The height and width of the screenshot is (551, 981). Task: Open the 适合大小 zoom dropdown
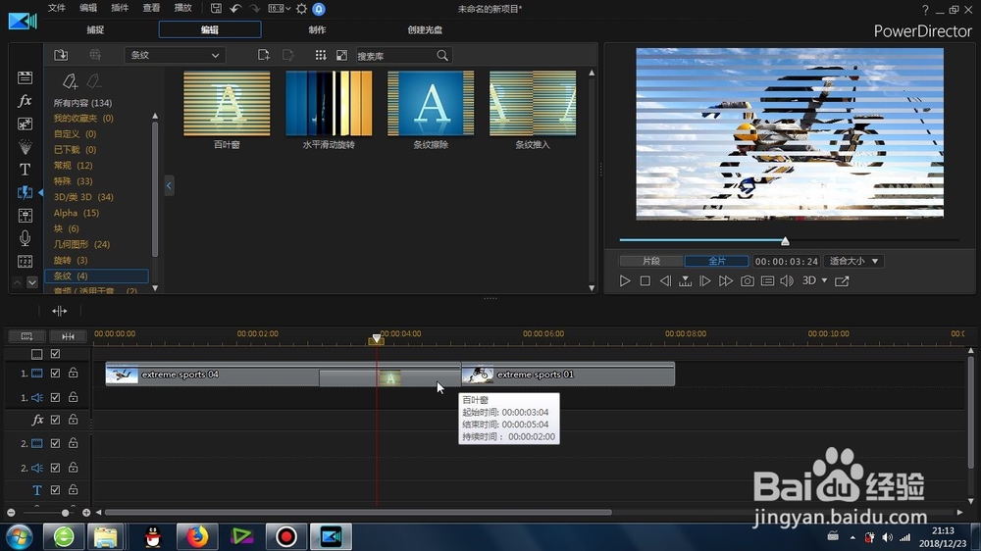coord(854,261)
